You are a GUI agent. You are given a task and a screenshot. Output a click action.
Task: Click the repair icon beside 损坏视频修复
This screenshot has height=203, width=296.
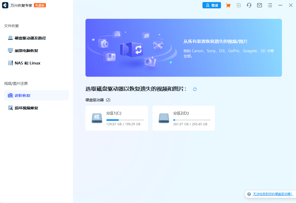pos(10,108)
